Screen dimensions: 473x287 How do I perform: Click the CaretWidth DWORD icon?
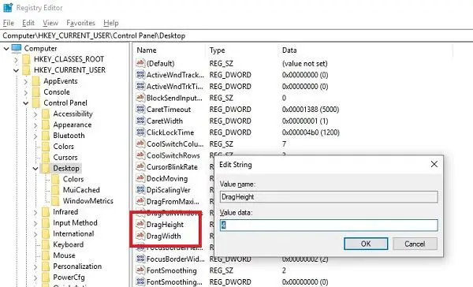tap(140, 121)
